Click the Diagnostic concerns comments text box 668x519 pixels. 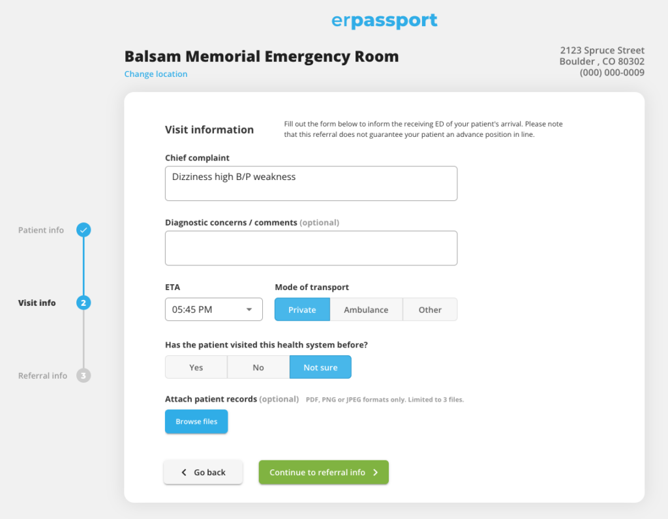point(311,248)
